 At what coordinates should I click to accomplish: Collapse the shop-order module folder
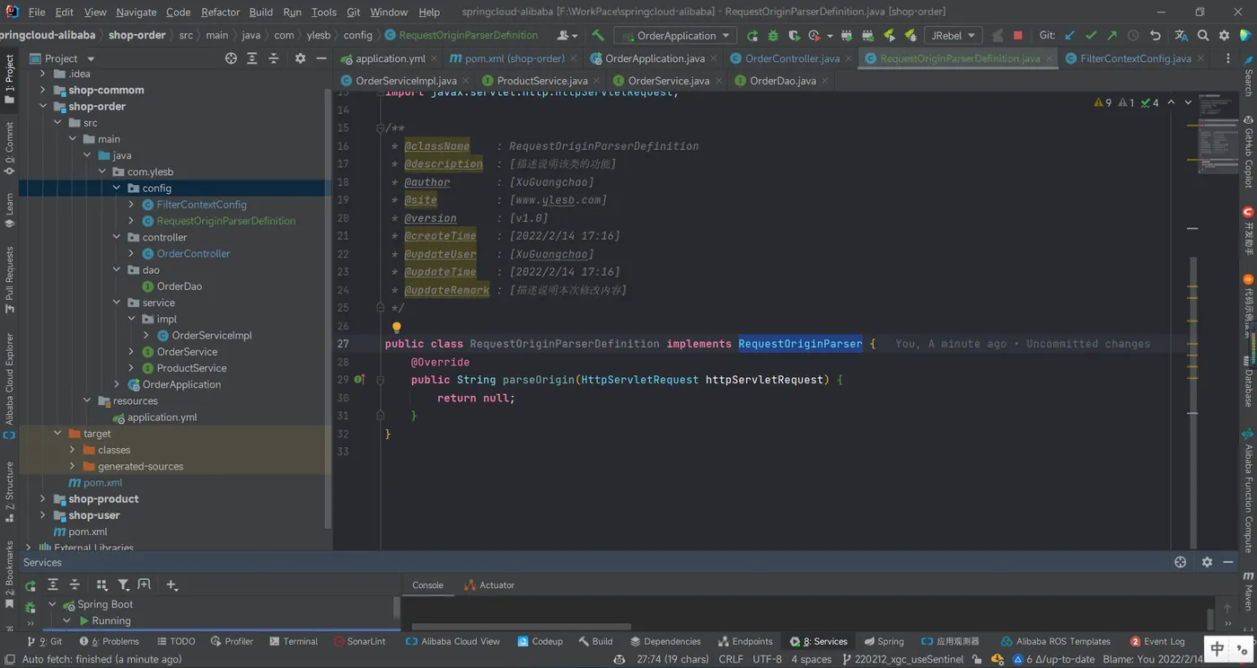[43, 106]
